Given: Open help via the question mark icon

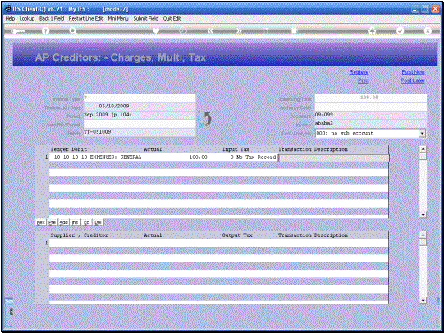Looking at the screenshot, I should (x=45, y=31).
